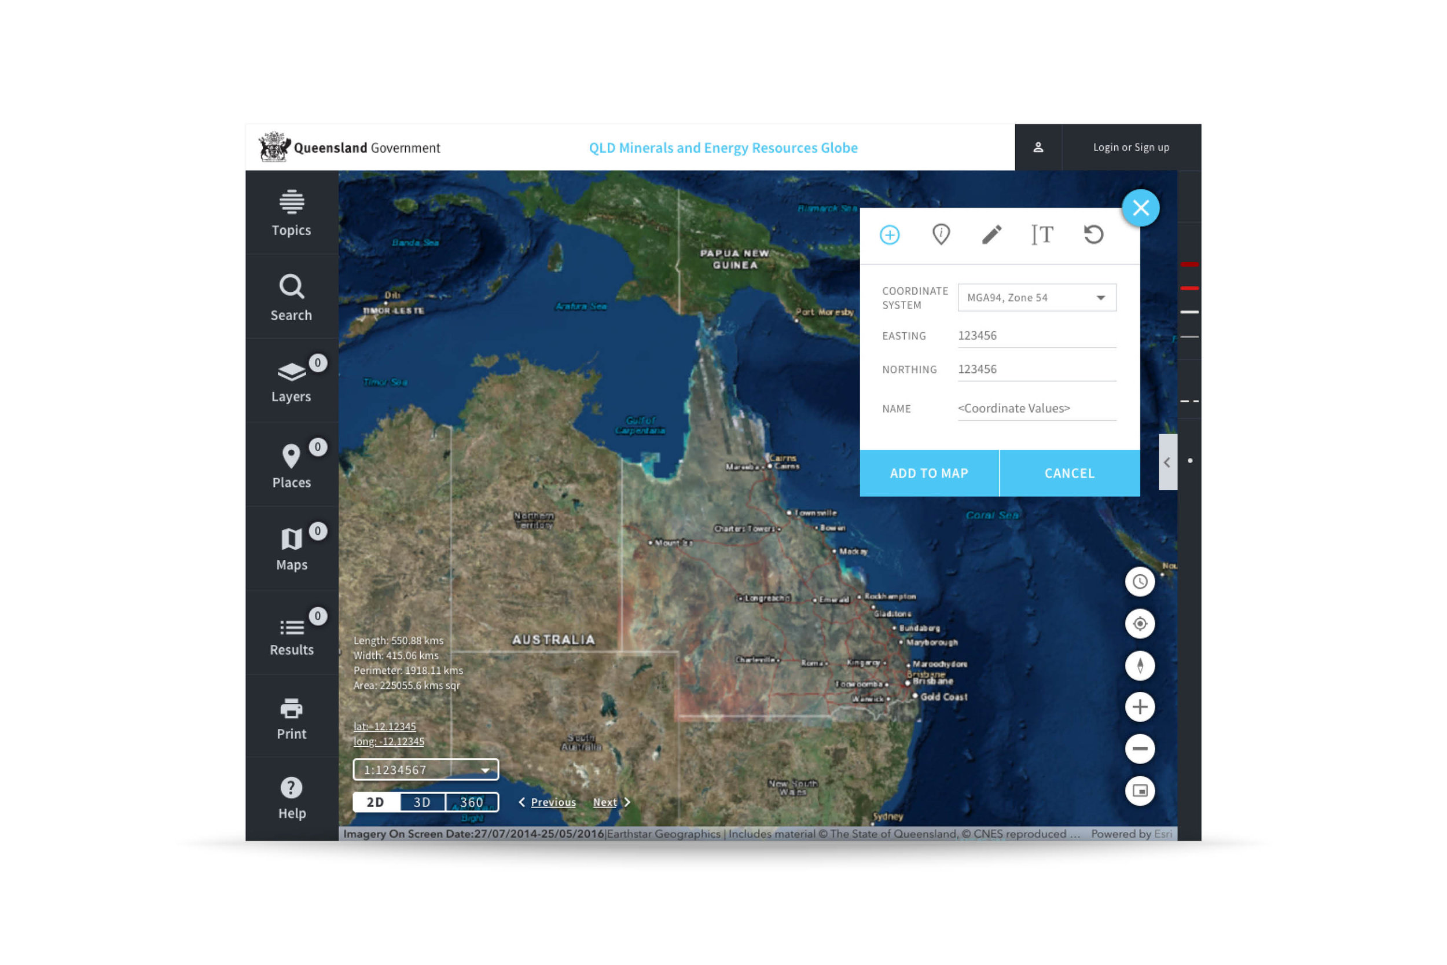Open the Maps panel
1447x965 pixels.
[x=291, y=549]
